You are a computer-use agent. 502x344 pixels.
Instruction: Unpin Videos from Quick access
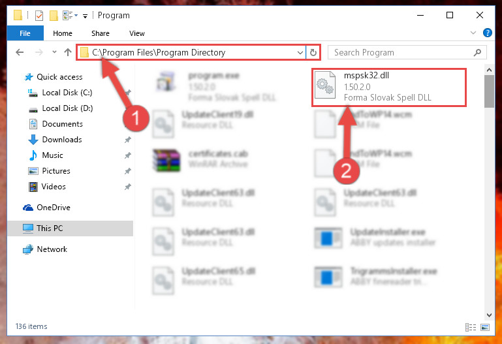tap(128, 187)
